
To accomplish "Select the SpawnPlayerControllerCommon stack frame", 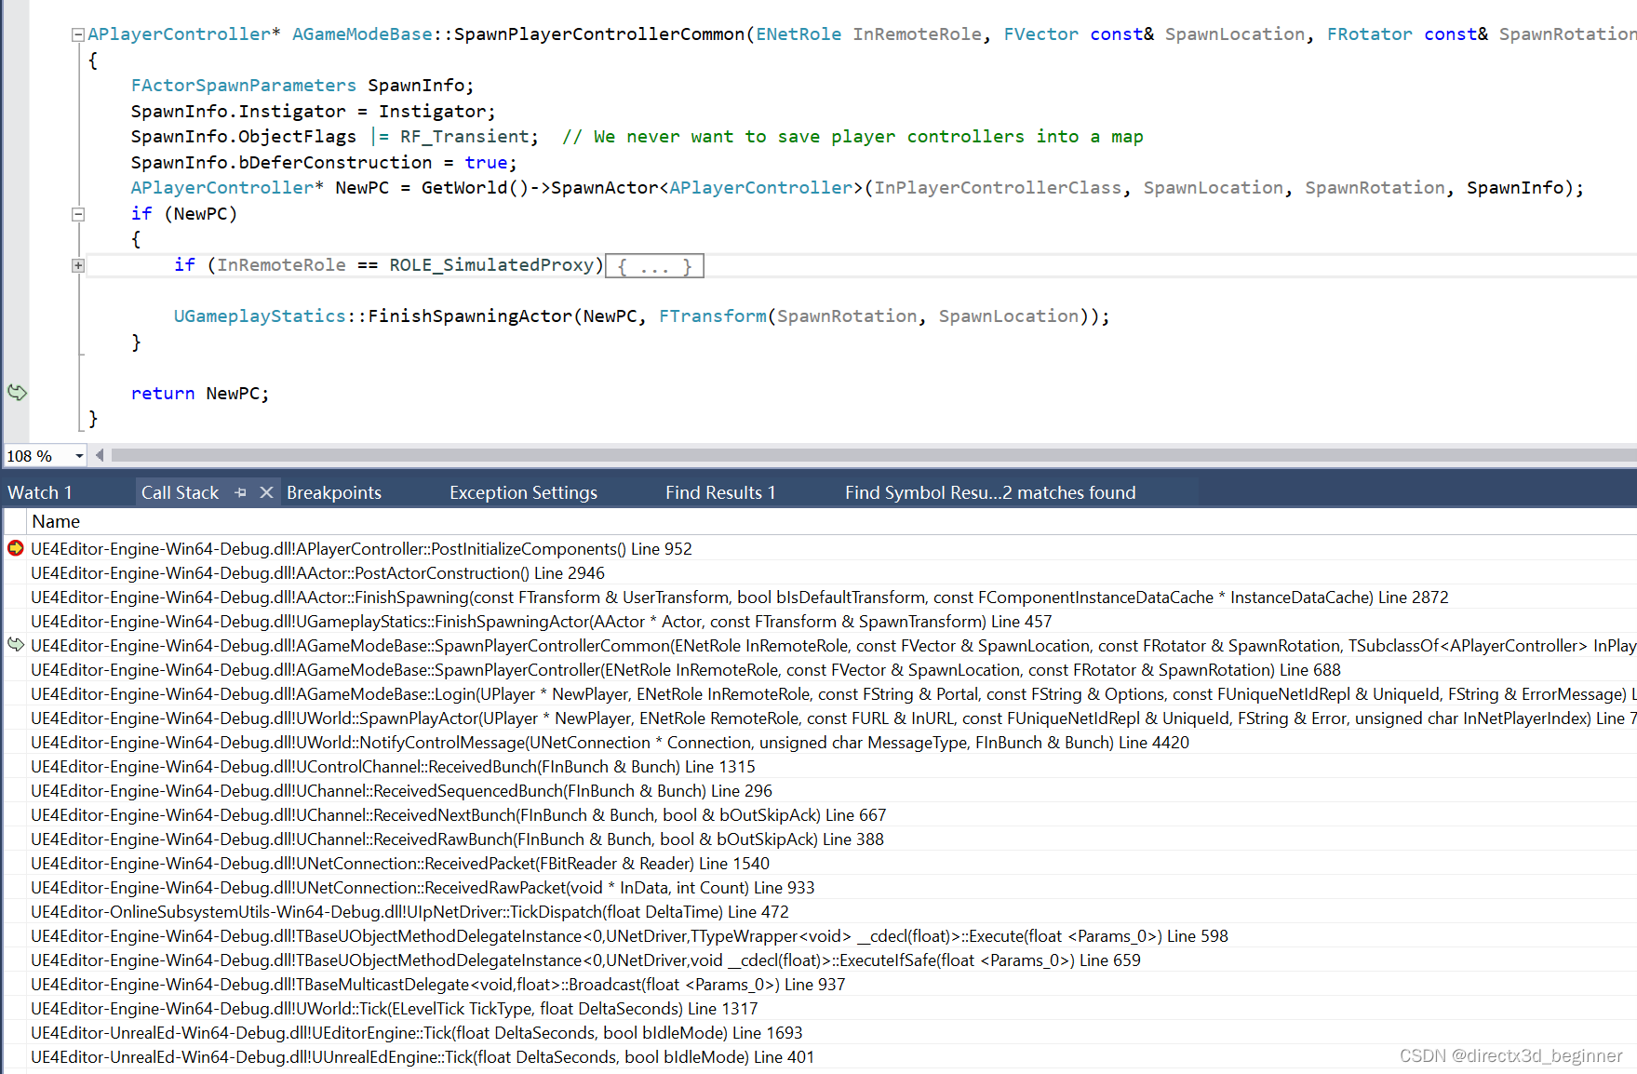I will 832,646.
